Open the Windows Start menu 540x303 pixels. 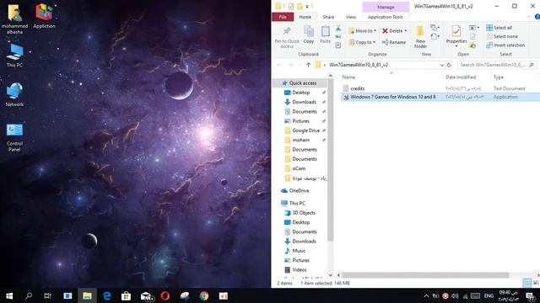[9, 295]
